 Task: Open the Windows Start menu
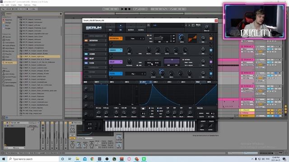coord(4,159)
